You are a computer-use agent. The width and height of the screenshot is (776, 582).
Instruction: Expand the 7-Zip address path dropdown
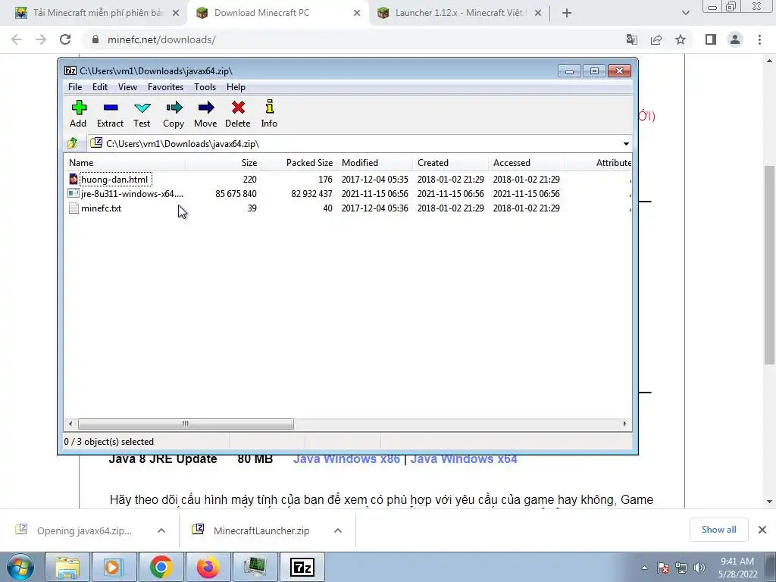(x=626, y=144)
